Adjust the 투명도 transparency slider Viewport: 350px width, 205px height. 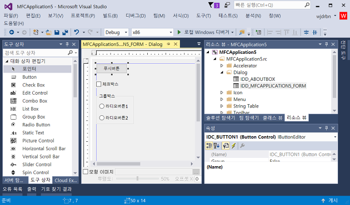[x=137, y=178]
